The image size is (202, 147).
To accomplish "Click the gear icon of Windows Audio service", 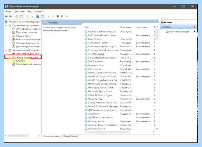I will [x=86, y=121].
